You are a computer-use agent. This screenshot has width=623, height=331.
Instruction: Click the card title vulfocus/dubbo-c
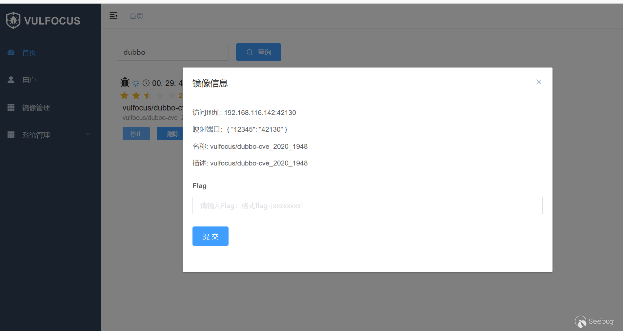[152, 108]
